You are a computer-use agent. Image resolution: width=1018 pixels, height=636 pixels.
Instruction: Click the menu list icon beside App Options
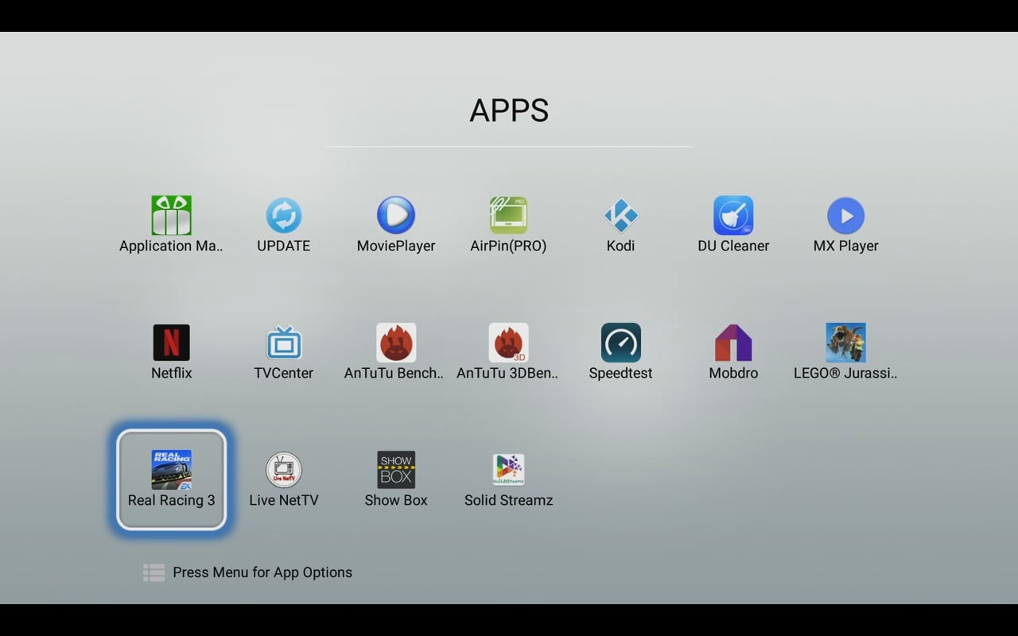[153, 572]
